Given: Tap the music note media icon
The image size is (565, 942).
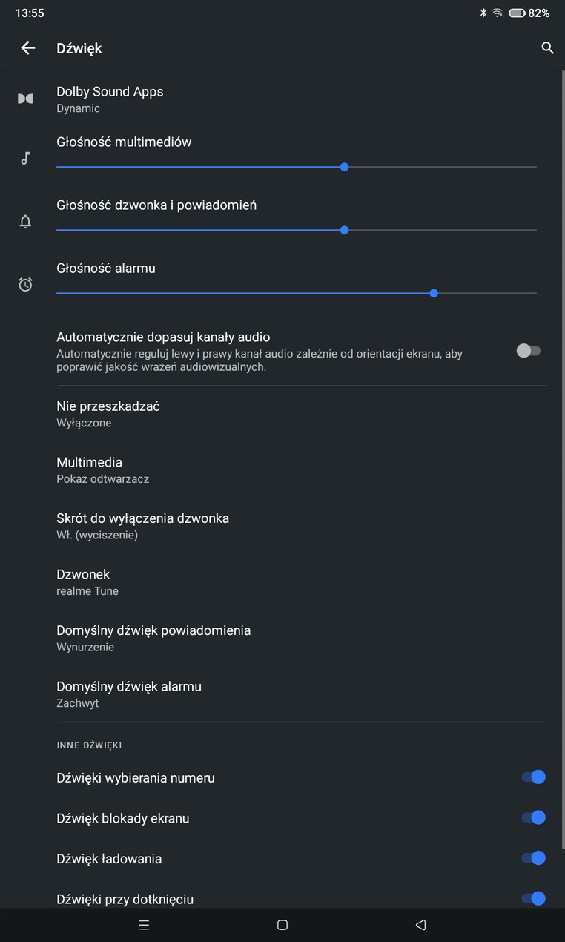Looking at the screenshot, I should pos(25,158).
